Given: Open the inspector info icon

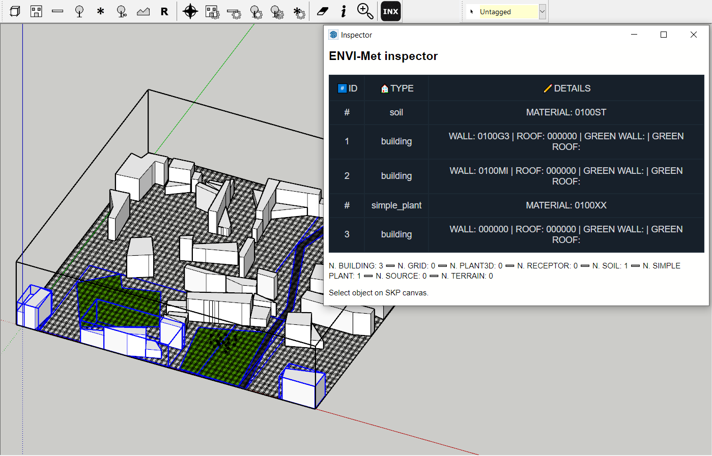Looking at the screenshot, I should point(344,11).
